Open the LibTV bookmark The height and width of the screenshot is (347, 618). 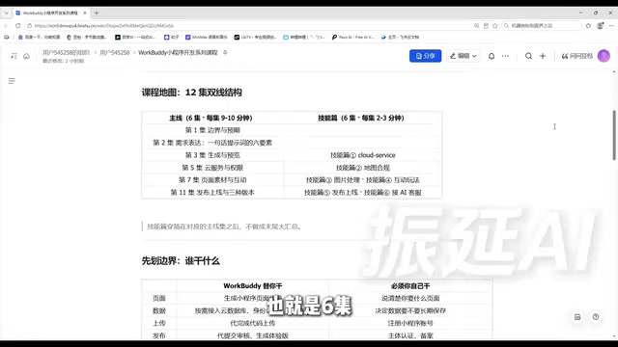coord(255,37)
